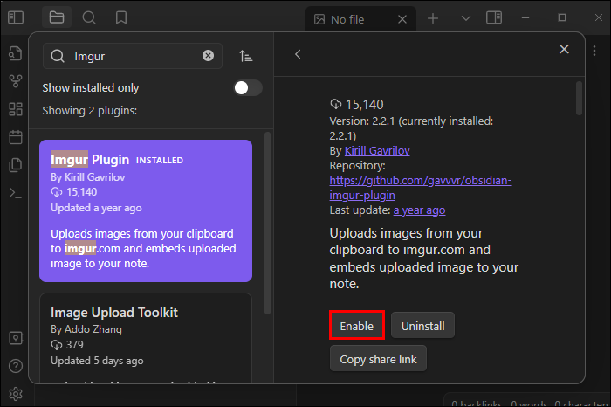Select the Image Upload Toolkit plugin entry
611x407 pixels.
146,338
